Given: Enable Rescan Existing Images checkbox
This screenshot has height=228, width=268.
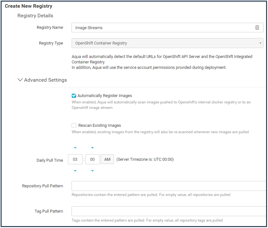Looking at the screenshot, I should (x=74, y=126).
